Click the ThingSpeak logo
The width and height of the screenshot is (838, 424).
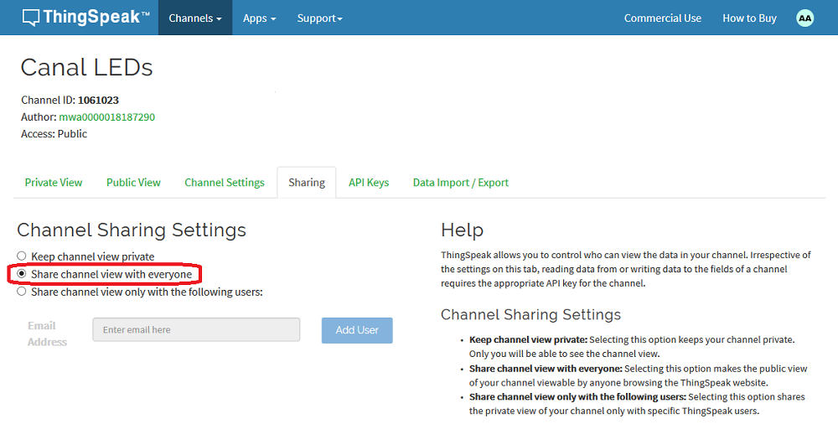[x=85, y=18]
